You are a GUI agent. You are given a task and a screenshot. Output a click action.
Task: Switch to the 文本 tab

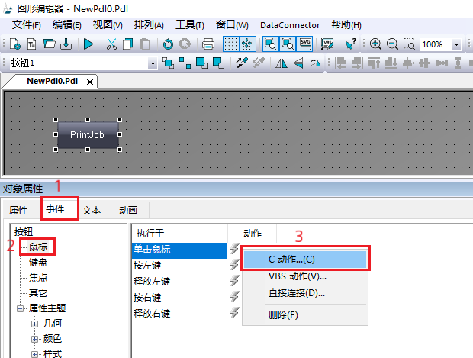[92, 211]
